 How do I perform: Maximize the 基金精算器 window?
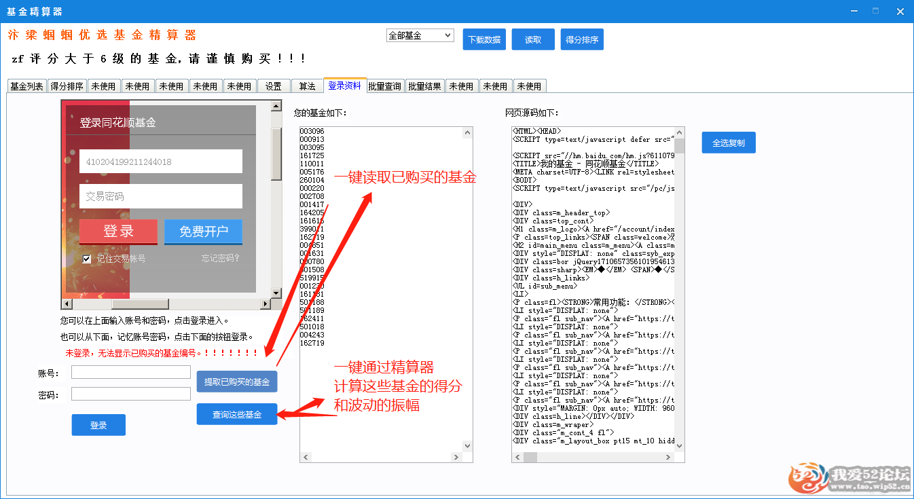coord(876,11)
